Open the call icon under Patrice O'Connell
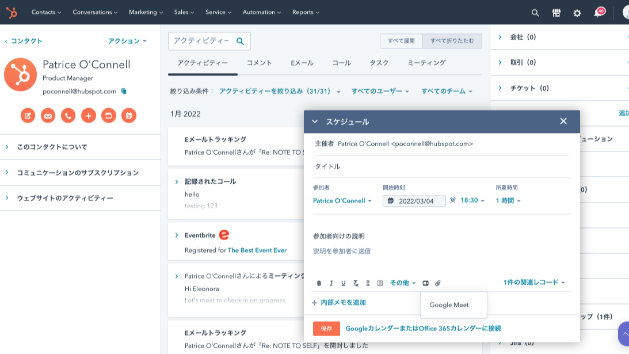 [68, 115]
